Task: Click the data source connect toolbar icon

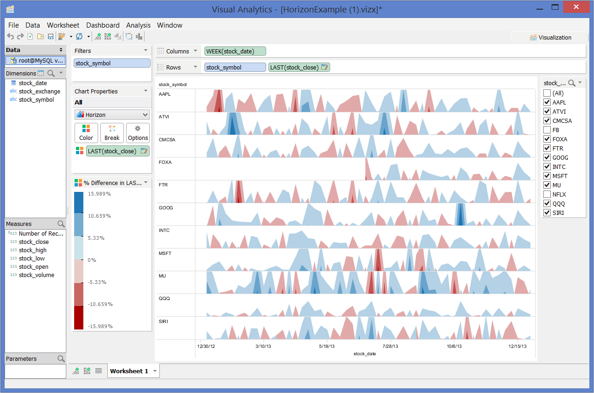Action: point(62,37)
